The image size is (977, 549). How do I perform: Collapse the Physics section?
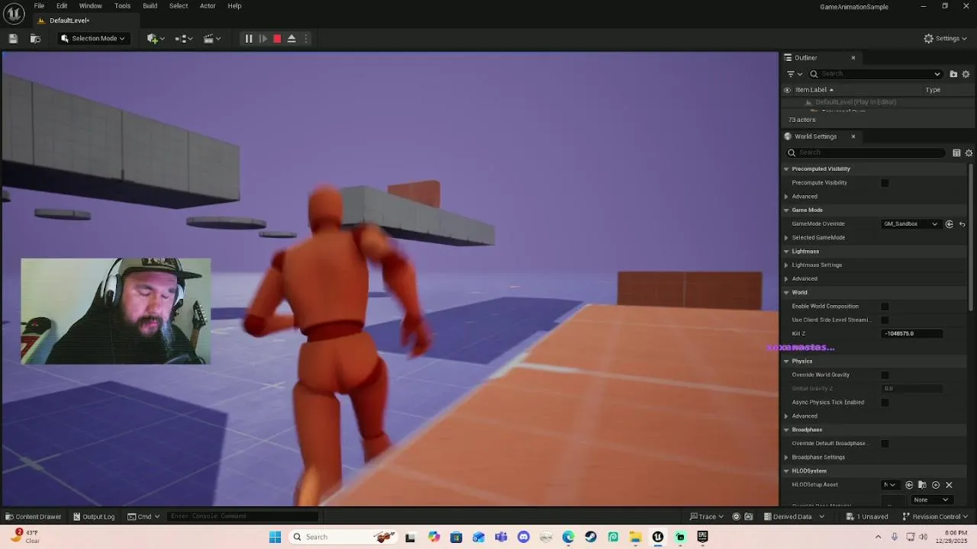pos(786,361)
